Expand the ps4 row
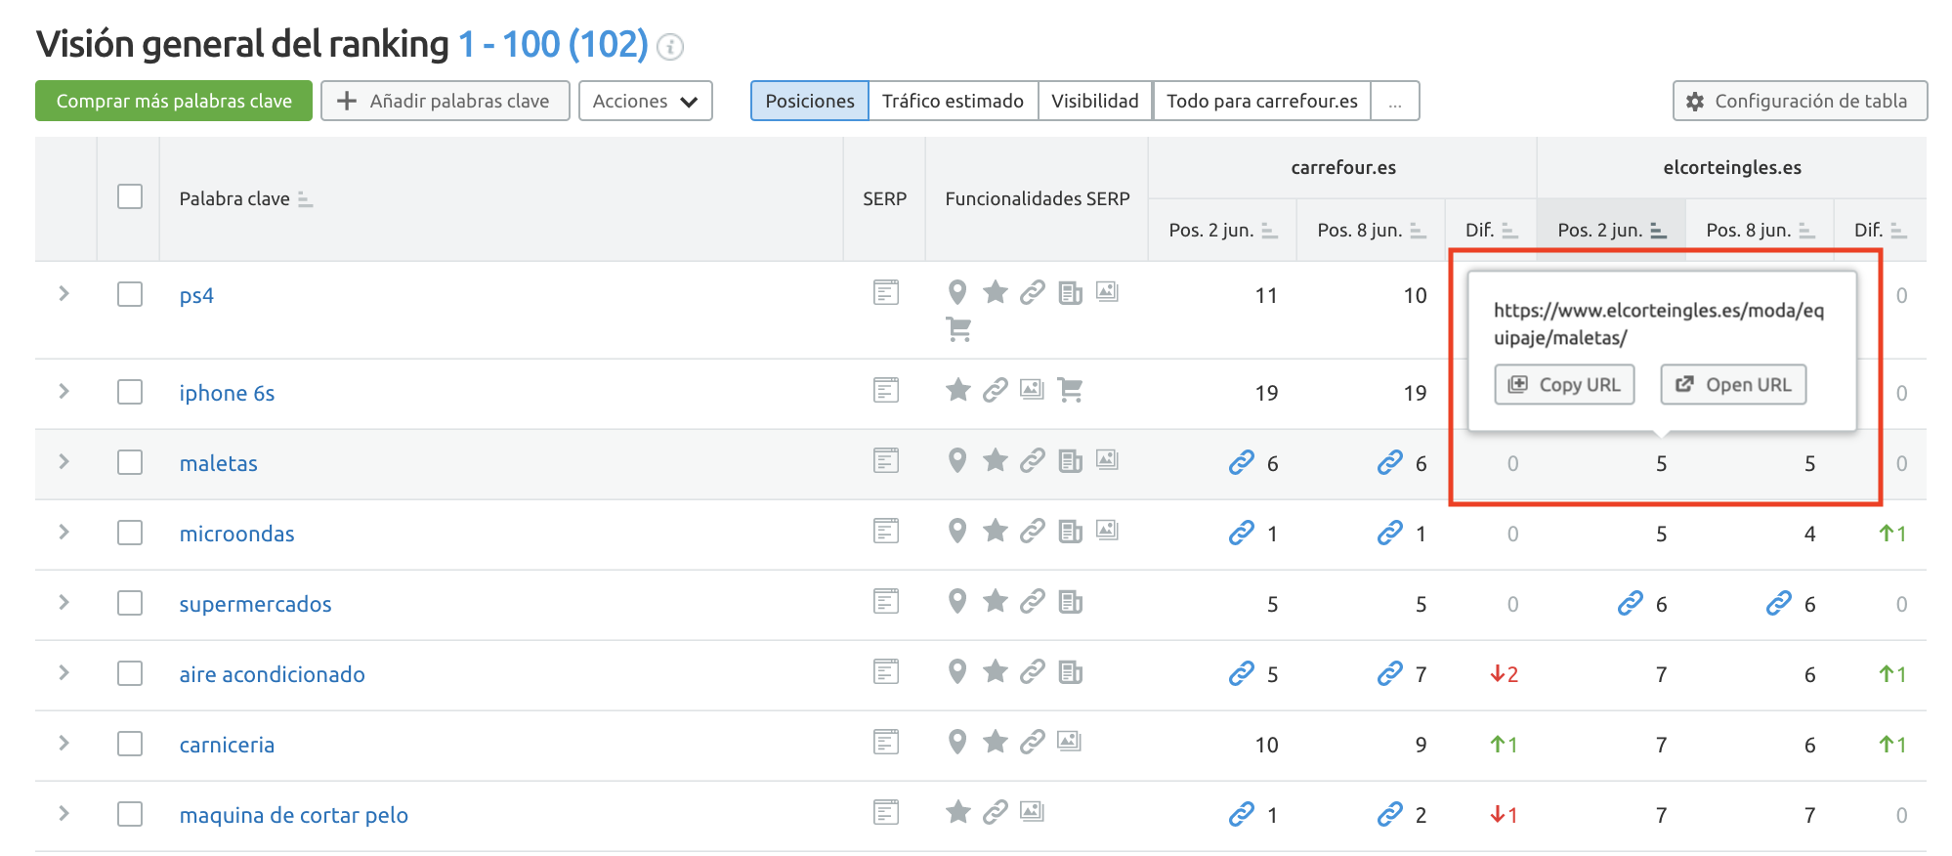 (x=64, y=293)
